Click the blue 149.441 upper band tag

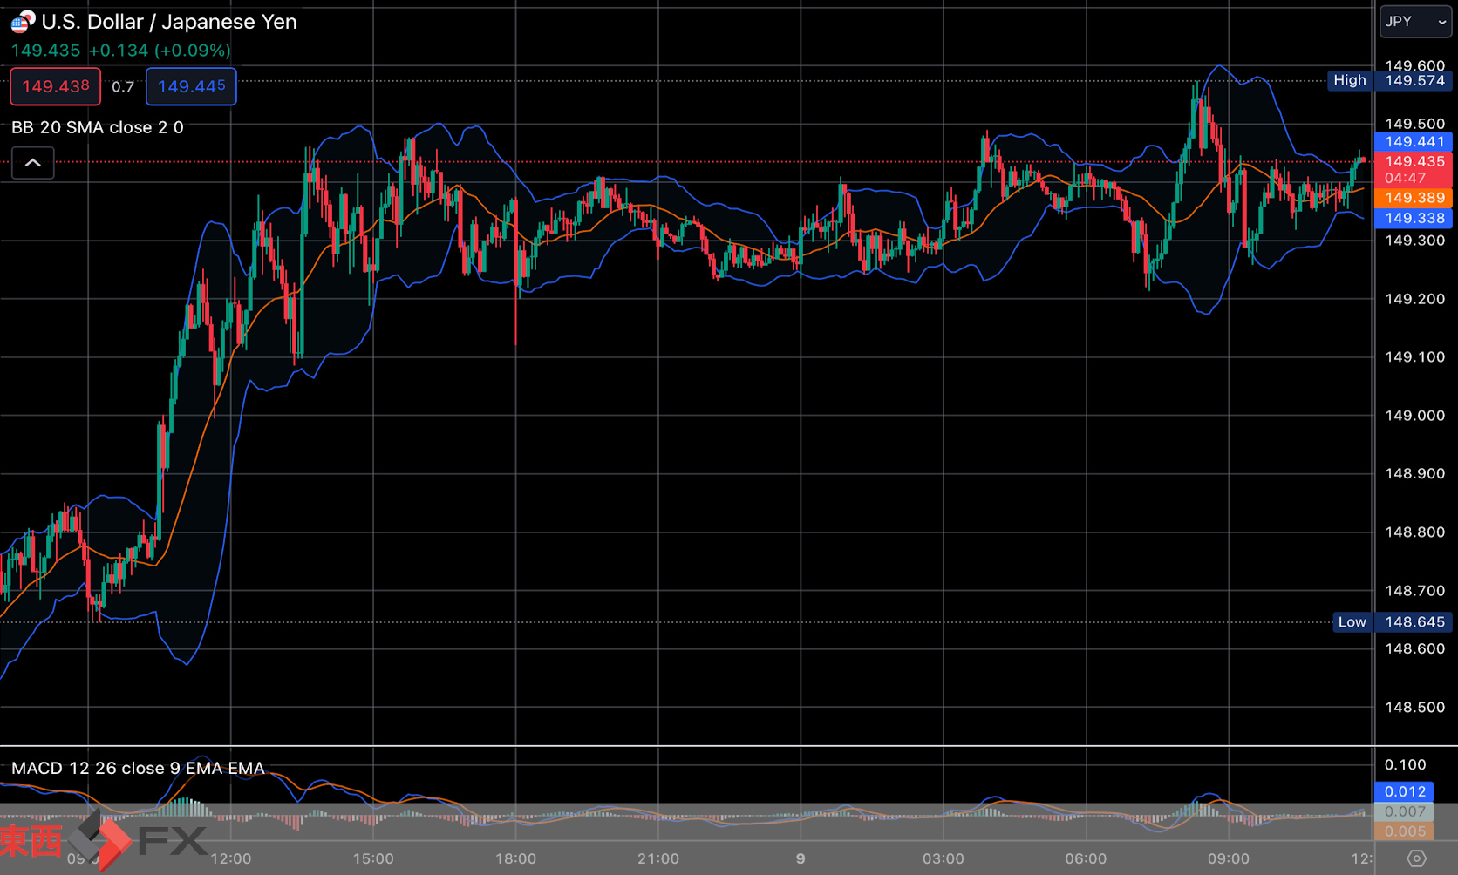[1414, 141]
